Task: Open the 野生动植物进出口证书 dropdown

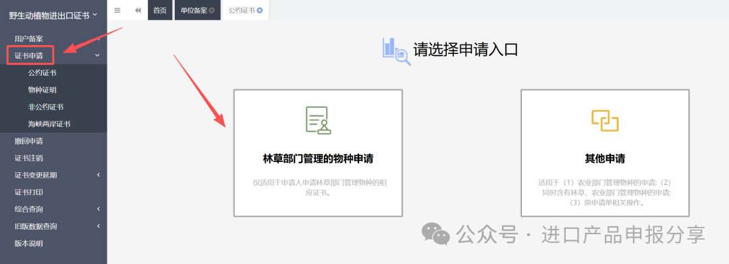Action: pyautogui.click(x=53, y=15)
